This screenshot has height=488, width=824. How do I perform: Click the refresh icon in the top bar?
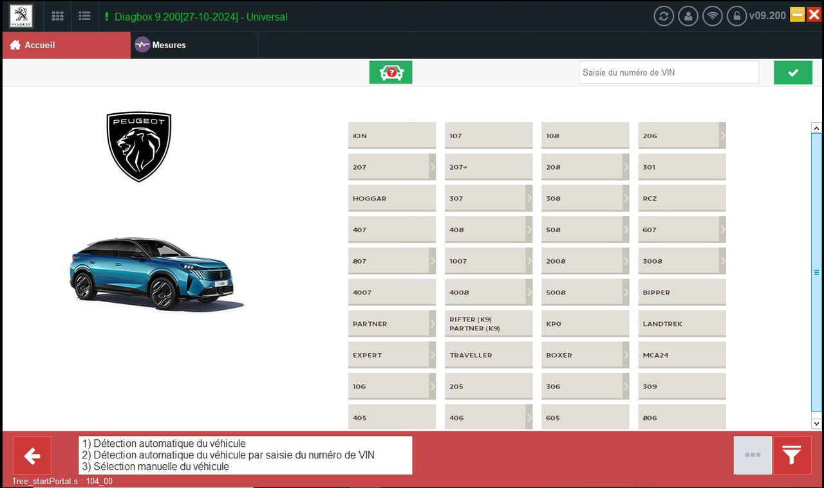click(664, 15)
